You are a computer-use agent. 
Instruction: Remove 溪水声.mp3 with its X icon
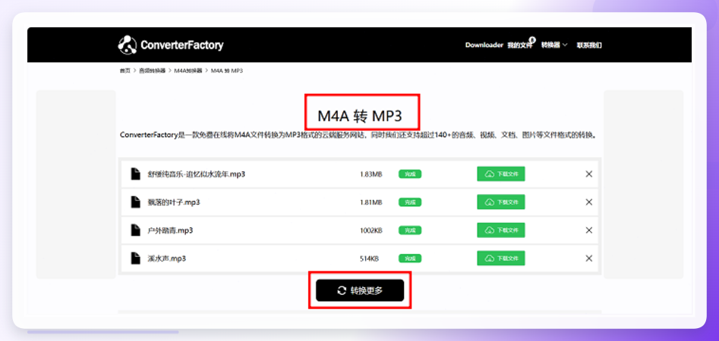pos(589,258)
